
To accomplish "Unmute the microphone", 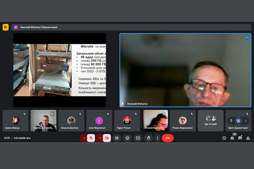I will tap(91, 138).
